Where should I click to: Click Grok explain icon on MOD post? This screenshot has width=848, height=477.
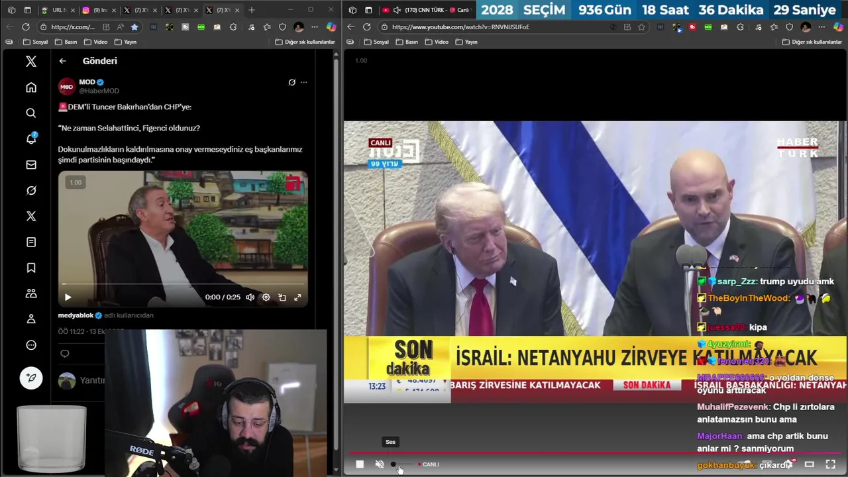(x=291, y=82)
